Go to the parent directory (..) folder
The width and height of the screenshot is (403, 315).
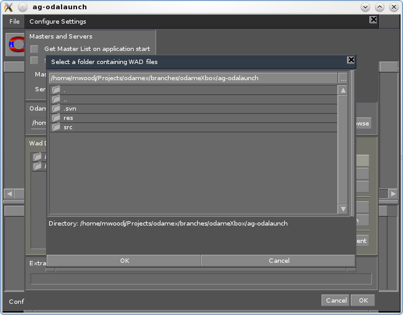point(65,99)
